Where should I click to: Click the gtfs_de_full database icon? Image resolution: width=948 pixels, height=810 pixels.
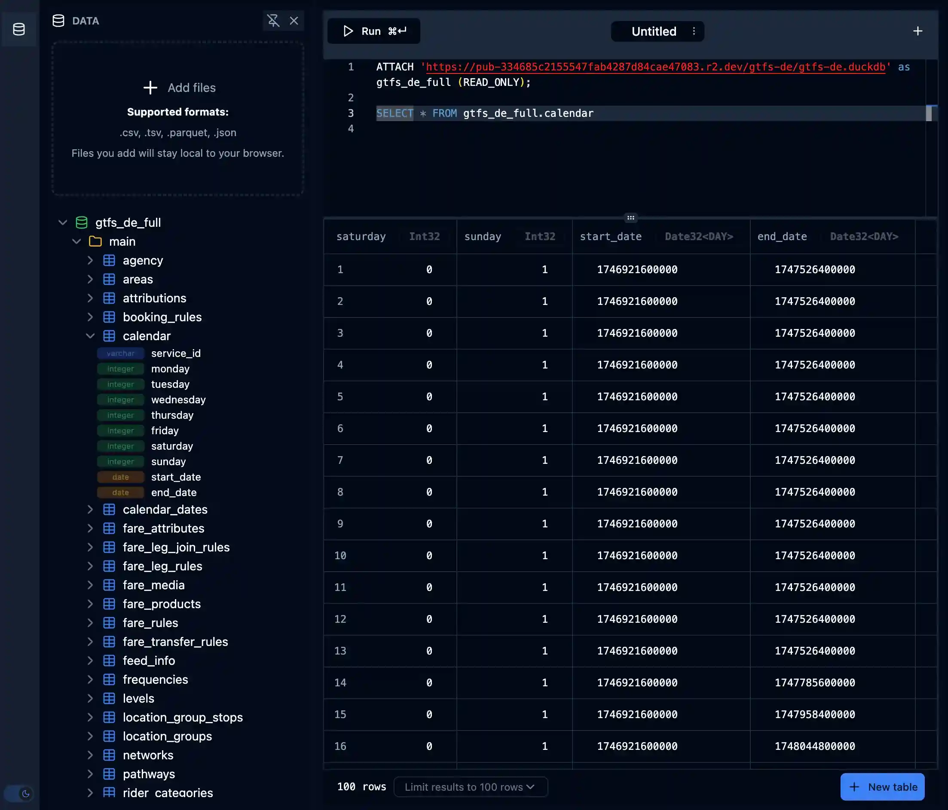pos(82,223)
